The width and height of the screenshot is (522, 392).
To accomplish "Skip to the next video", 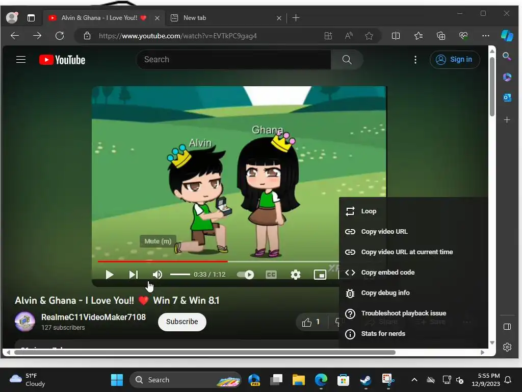I will pos(133,275).
